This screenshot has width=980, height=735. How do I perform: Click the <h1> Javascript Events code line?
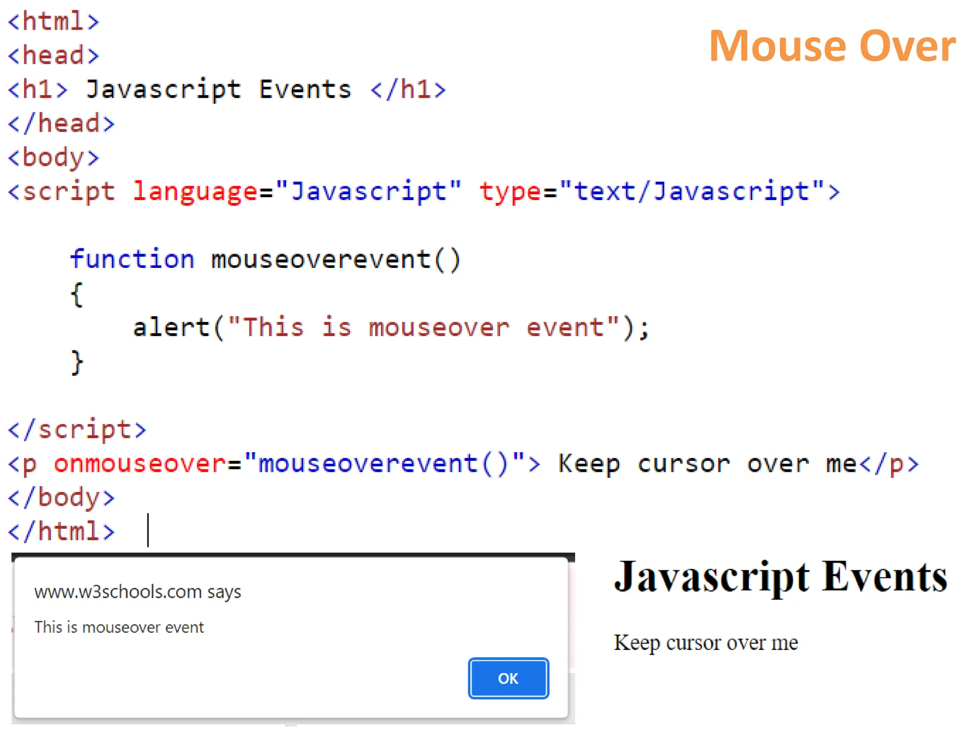(227, 89)
